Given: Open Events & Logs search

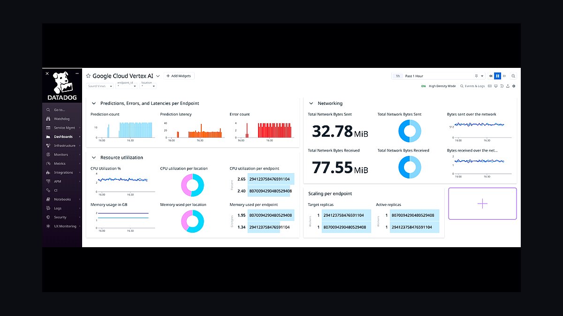Looking at the screenshot, I should (x=472, y=86).
